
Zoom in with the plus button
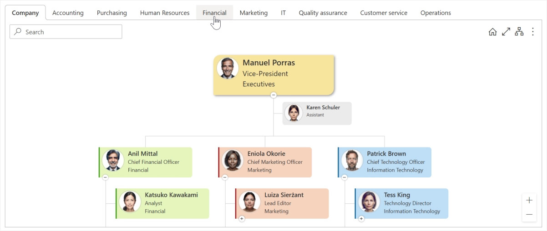529,200
